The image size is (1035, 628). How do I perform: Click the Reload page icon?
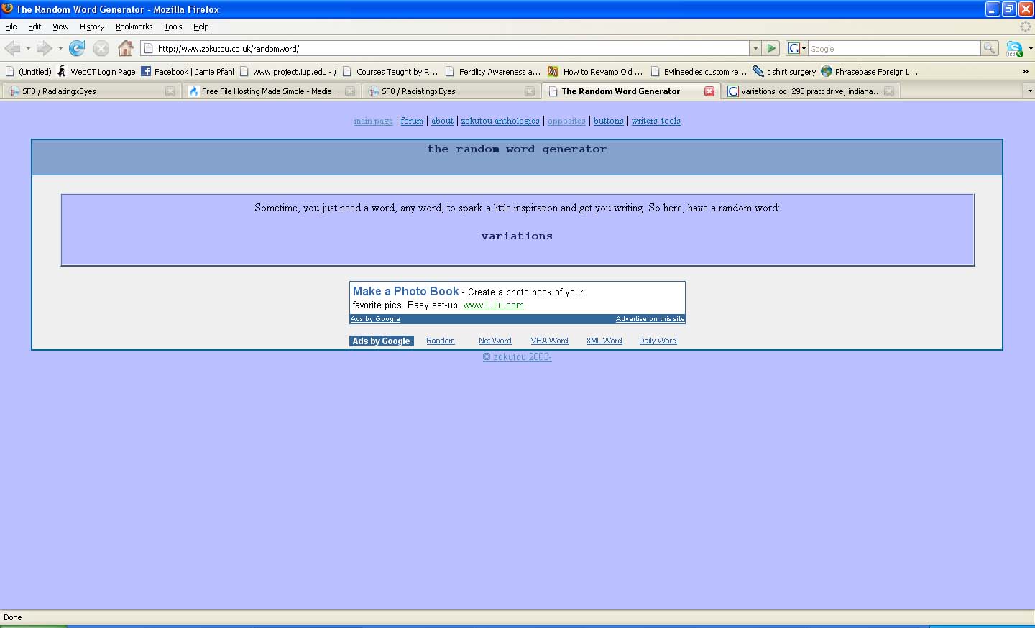(77, 48)
